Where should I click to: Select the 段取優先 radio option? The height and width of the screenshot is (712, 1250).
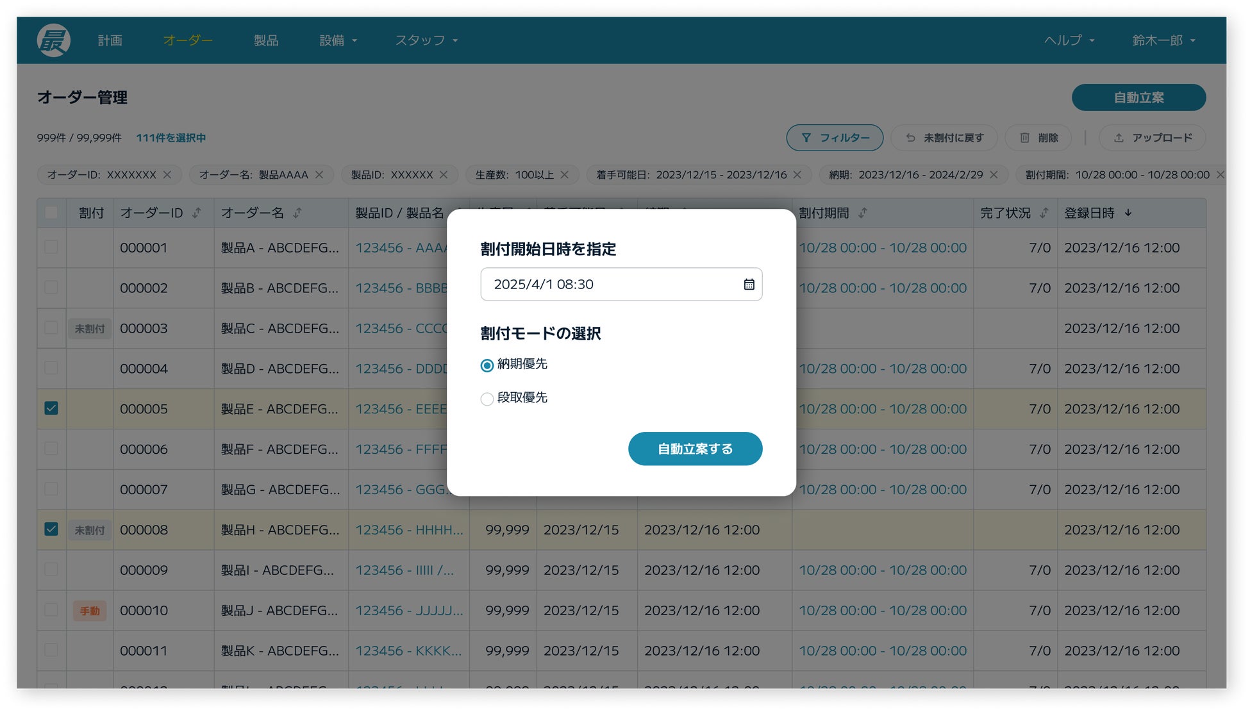[487, 399]
